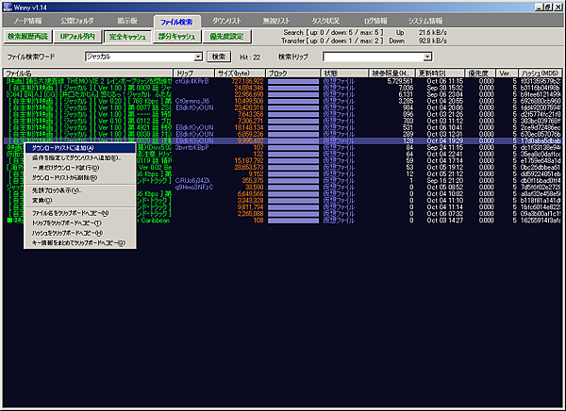Click the size value 727,186,922
This screenshot has width=566, height=411.
point(247,82)
